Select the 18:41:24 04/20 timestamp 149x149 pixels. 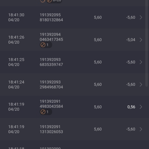point(16,85)
